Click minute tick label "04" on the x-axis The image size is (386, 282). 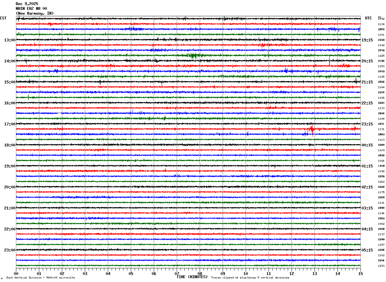pos(108,273)
